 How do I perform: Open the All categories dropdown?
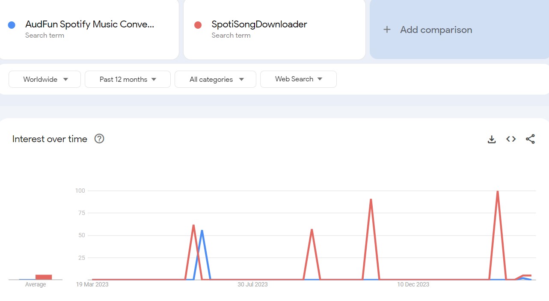215,79
